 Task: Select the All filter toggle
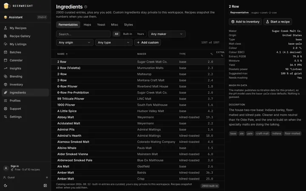116,34
